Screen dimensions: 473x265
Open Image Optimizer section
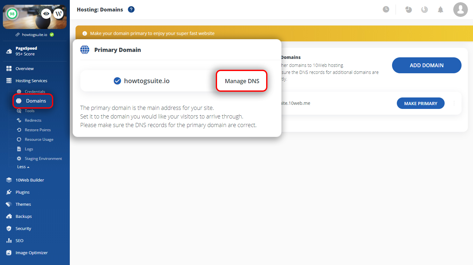coord(32,253)
